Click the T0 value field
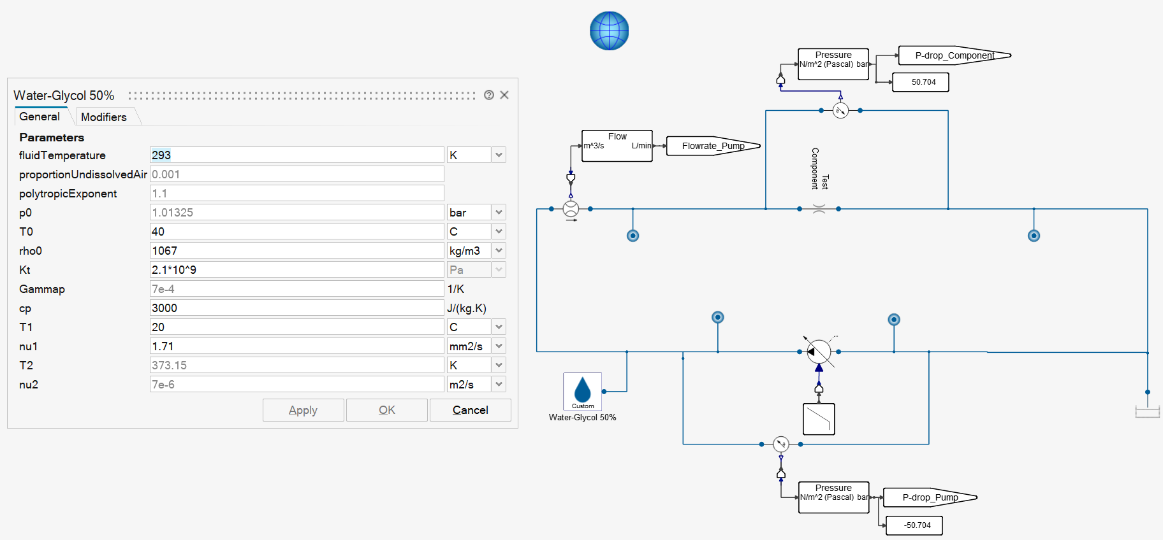 point(296,231)
